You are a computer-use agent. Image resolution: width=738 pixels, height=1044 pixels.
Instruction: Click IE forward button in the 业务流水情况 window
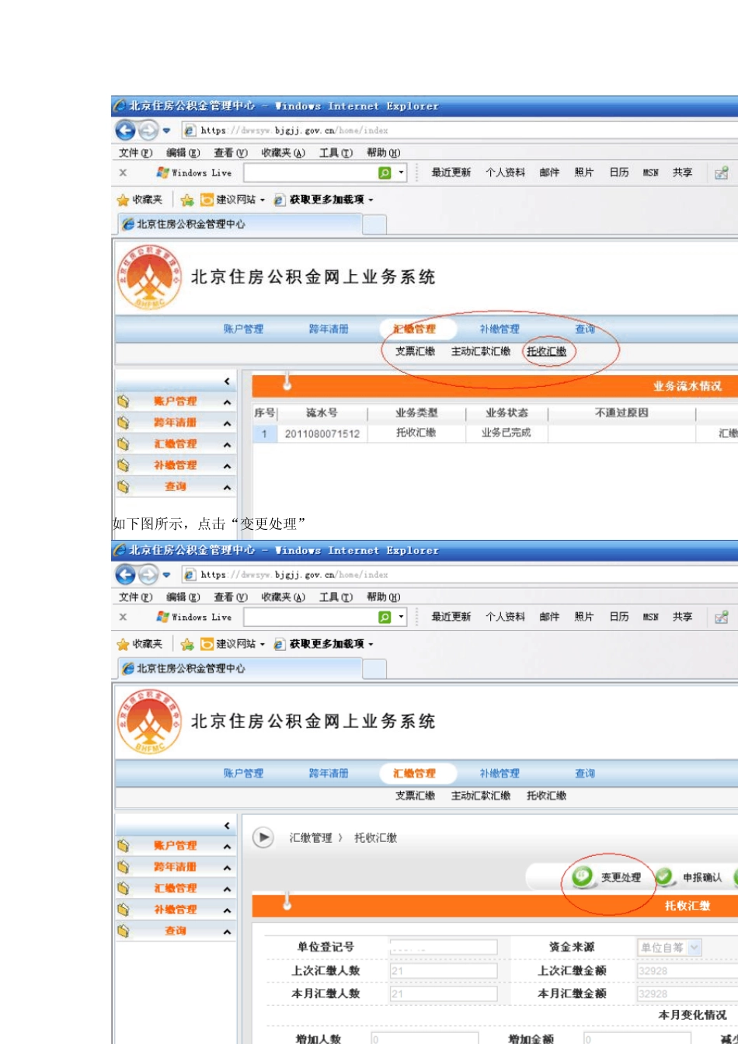148,130
